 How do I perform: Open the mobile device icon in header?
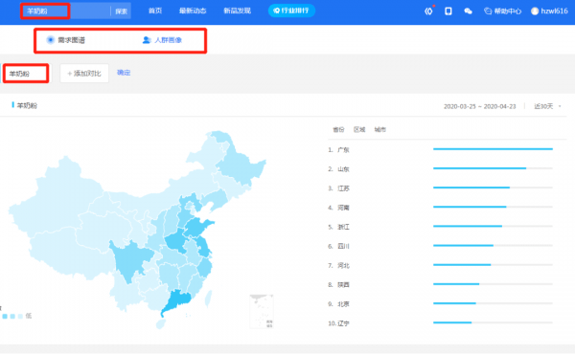[448, 11]
